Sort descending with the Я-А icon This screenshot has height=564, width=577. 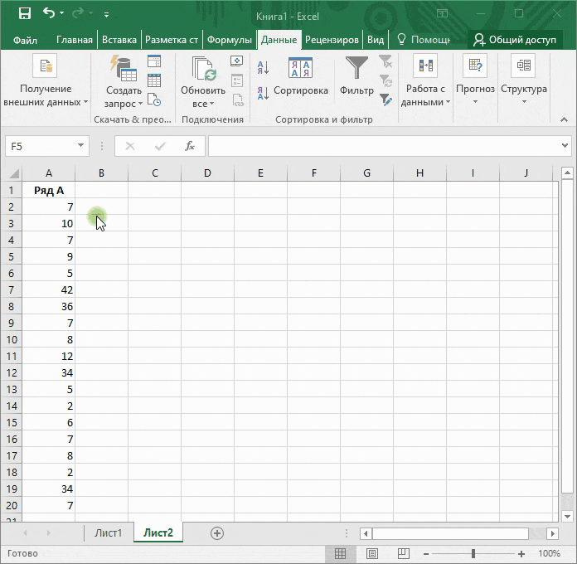tap(263, 93)
